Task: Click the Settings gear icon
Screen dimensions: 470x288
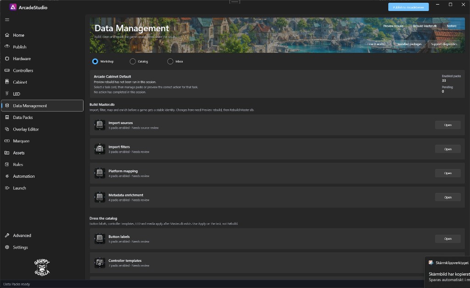Action: [x=7, y=247]
